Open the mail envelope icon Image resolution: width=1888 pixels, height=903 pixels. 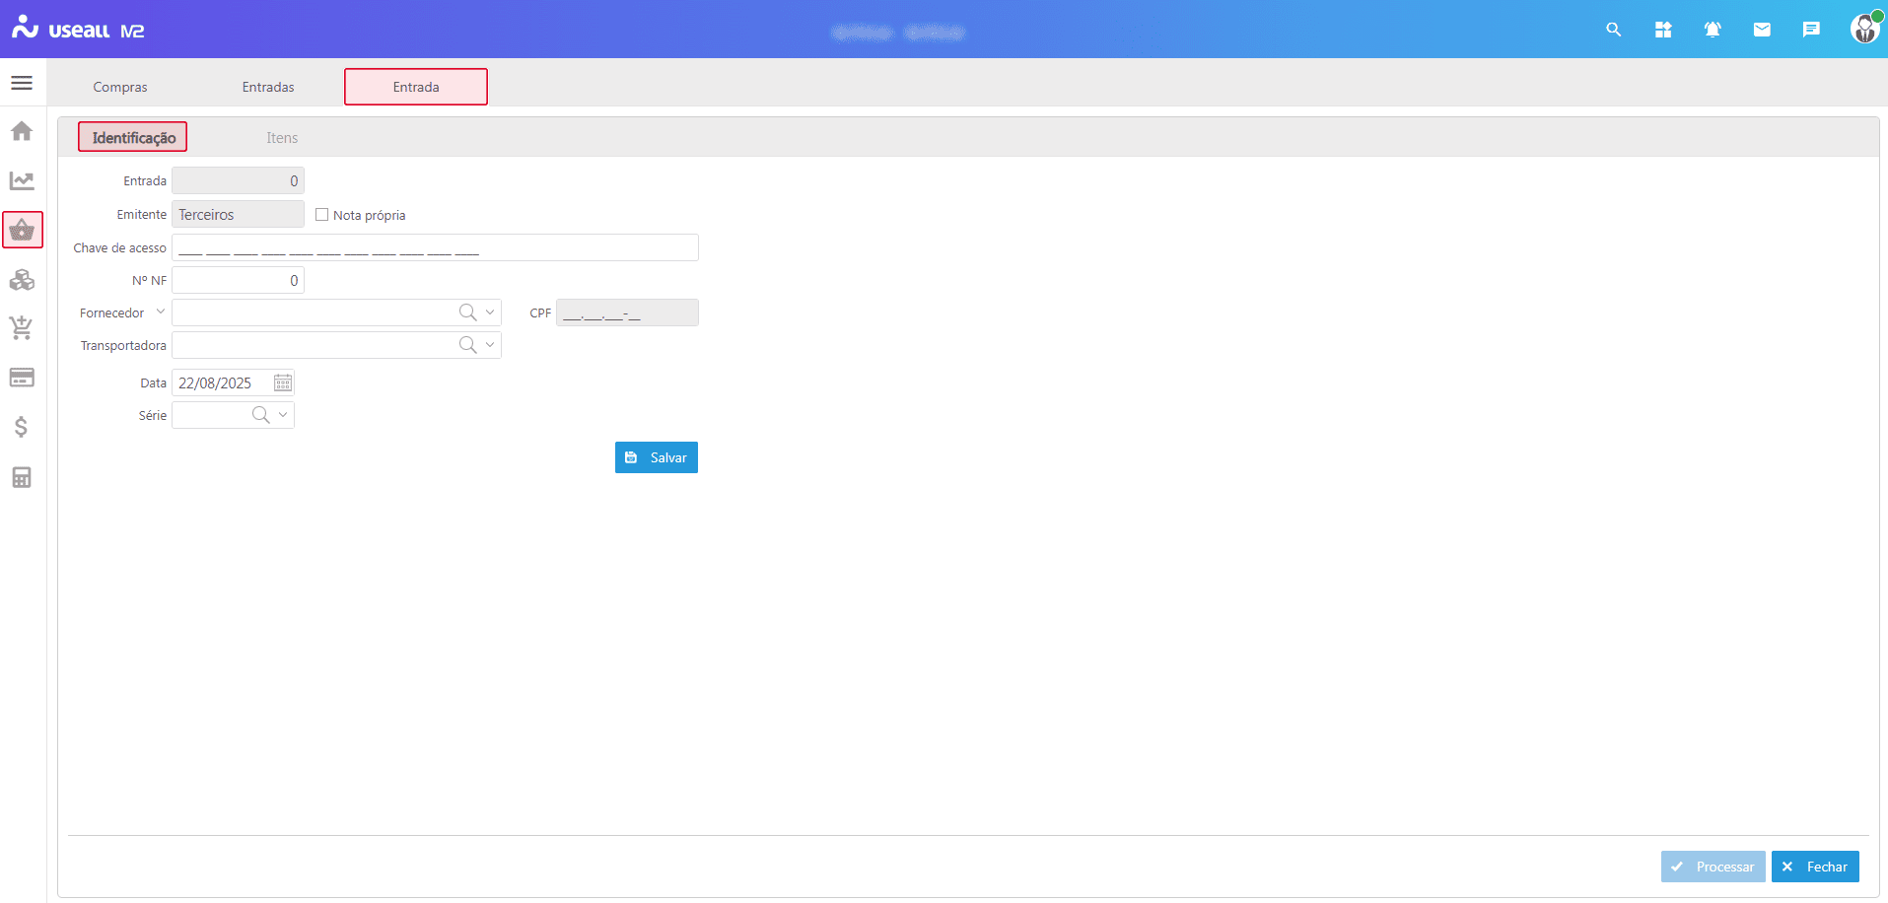click(x=1762, y=30)
